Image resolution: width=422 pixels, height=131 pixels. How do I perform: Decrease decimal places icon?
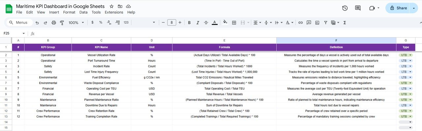[109, 22]
